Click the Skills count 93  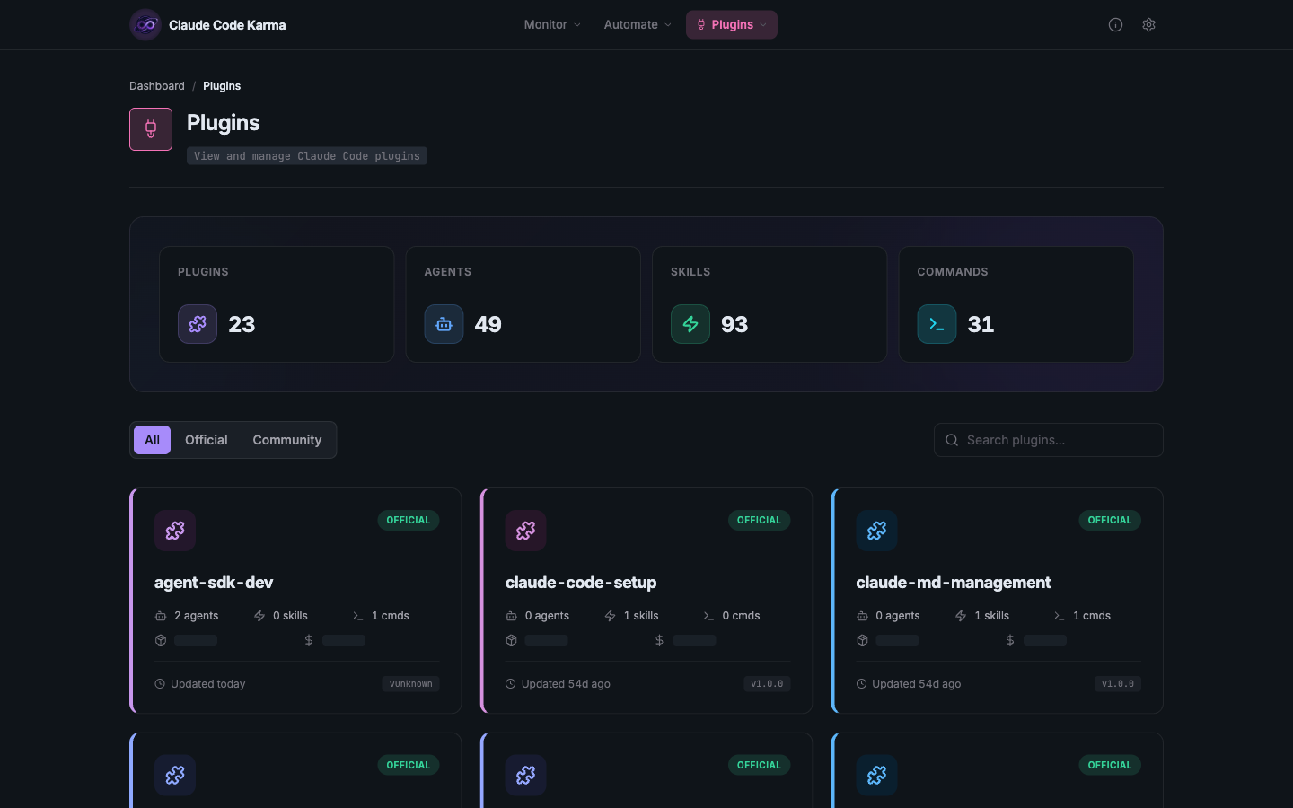(x=734, y=324)
